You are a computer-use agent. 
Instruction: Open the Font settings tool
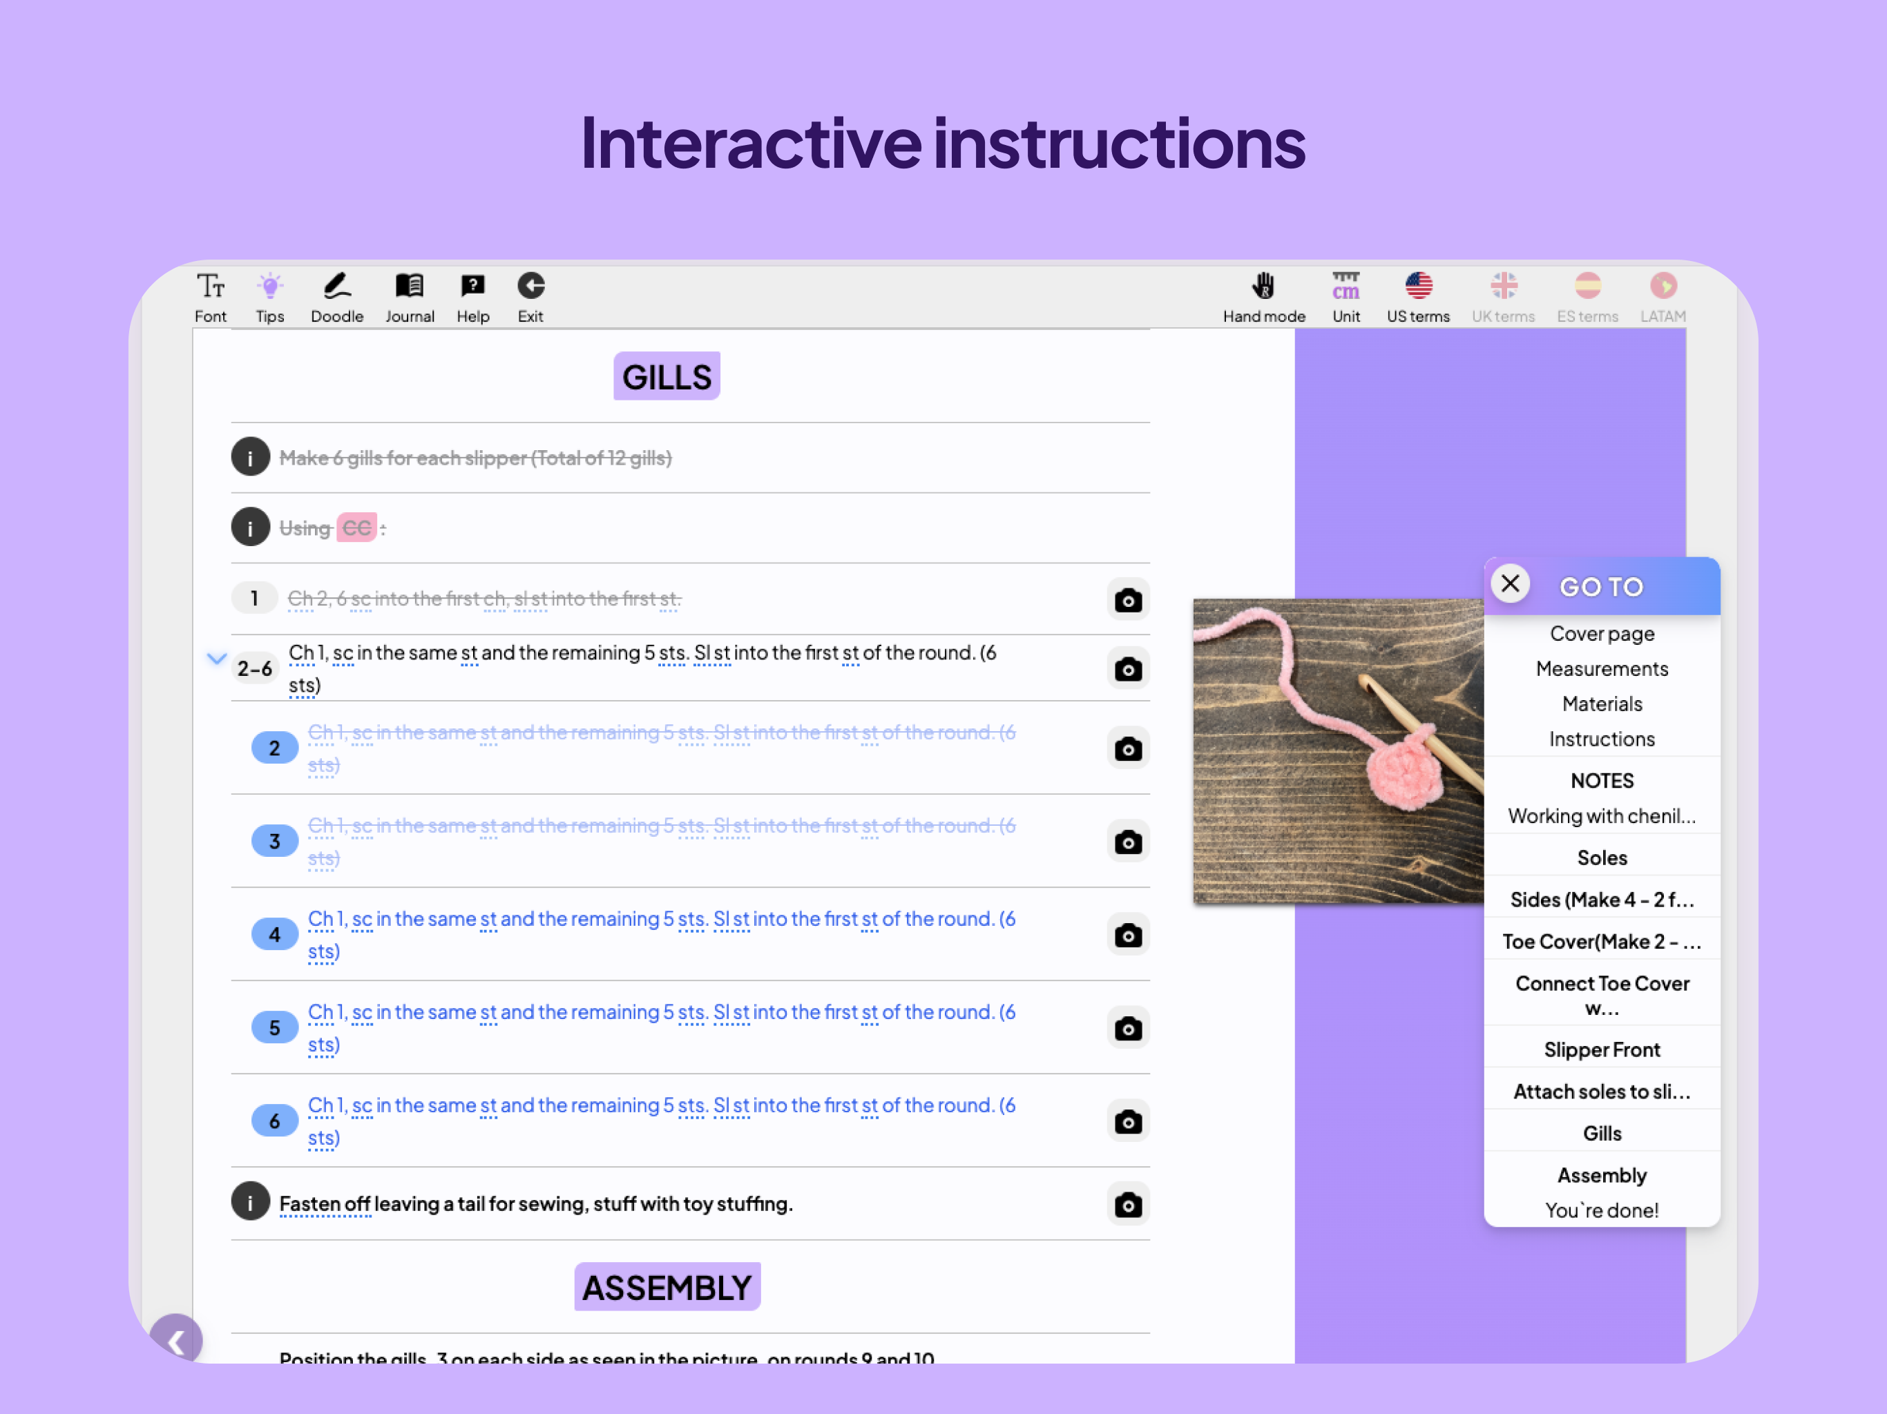(210, 297)
